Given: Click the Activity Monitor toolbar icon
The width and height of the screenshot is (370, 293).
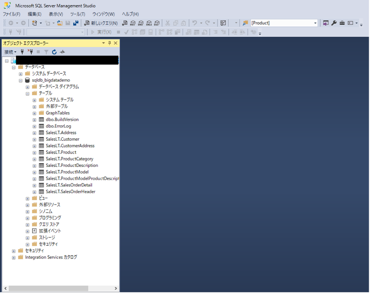Looking at the screenshot, I should click(223, 23).
